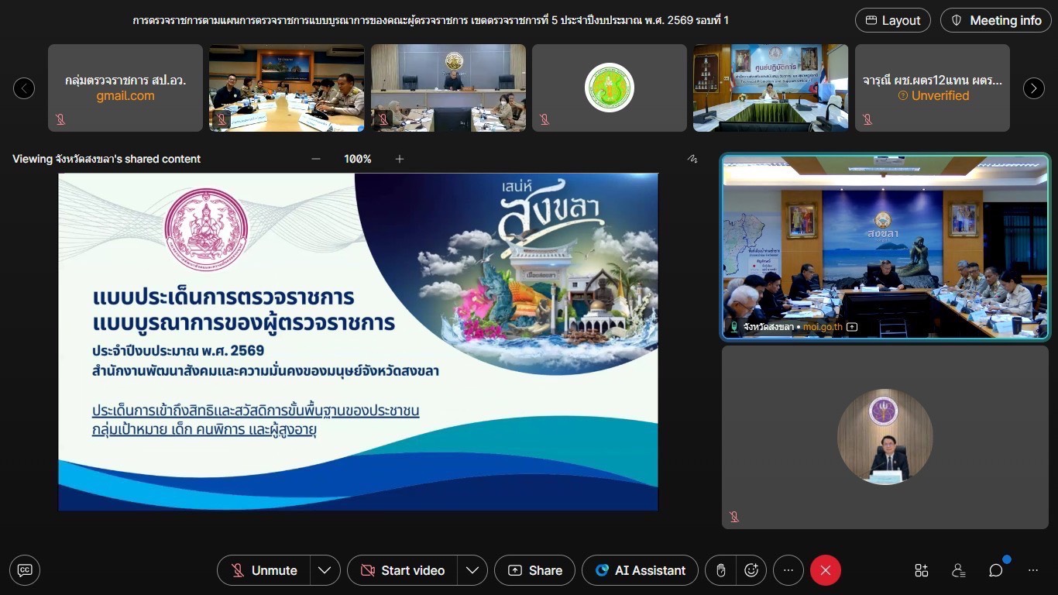Expand audio options arrow beside Unmute
This screenshot has width=1058, height=595.
tap(325, 570)
